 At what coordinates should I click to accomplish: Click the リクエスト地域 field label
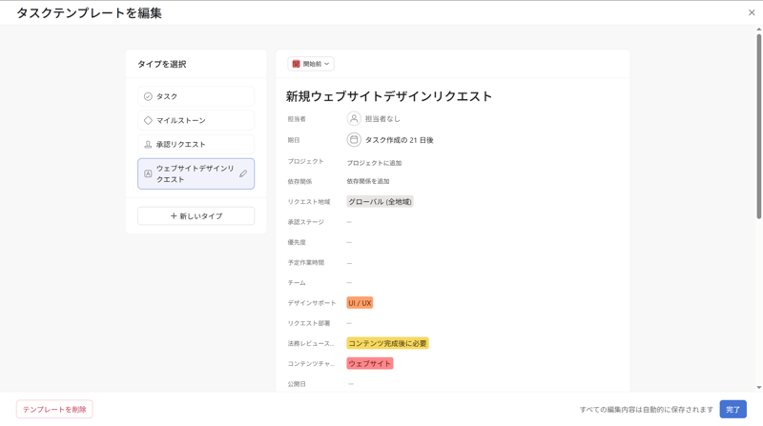pyautogui.click(x=308, y=201)
